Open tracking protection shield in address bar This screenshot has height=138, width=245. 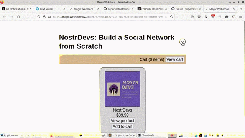coord(39,17)
